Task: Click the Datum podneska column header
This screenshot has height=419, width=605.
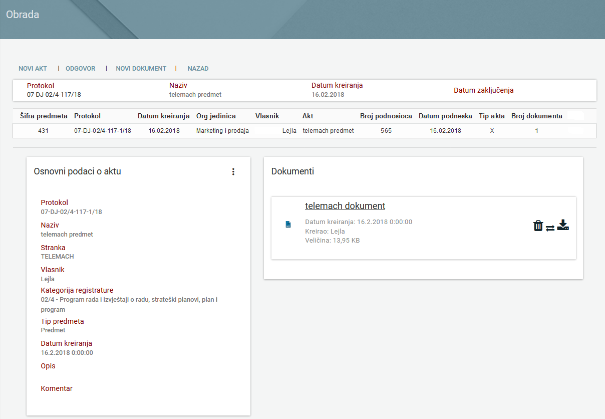Action: tap(445, 116)
